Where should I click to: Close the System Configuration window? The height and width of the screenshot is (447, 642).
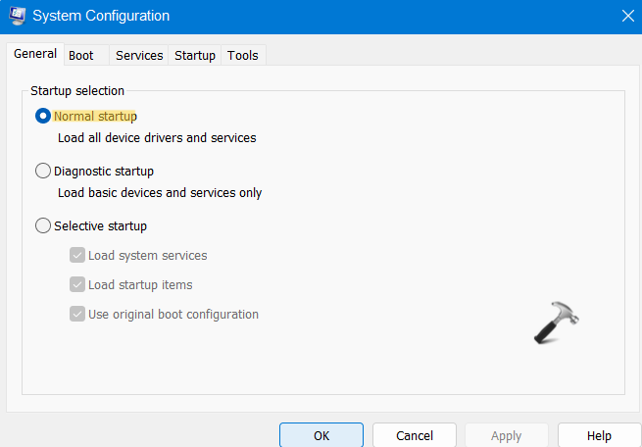pos(627,16)
